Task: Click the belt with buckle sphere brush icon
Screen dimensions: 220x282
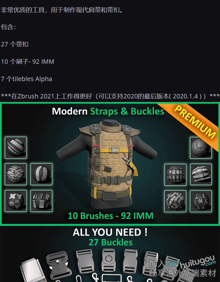Action: coord(201,174)
